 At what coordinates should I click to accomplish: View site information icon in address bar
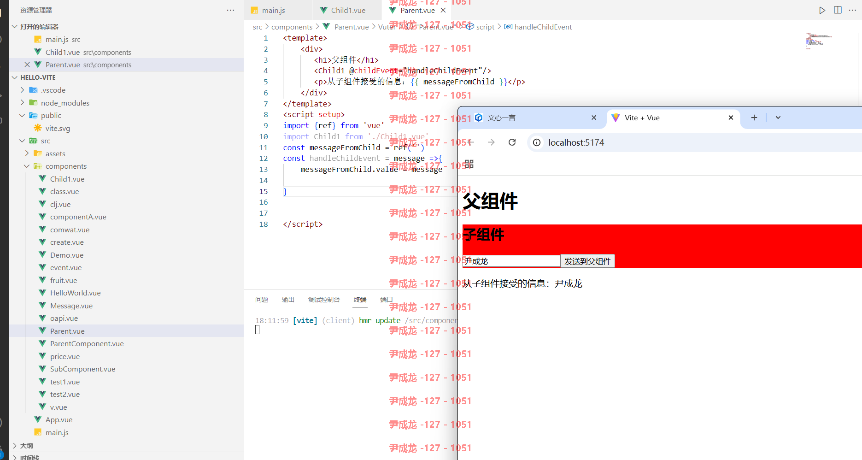click(x=537, y=142)
